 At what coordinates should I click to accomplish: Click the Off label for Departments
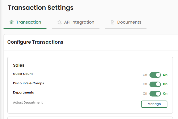[x=145, y=94]
